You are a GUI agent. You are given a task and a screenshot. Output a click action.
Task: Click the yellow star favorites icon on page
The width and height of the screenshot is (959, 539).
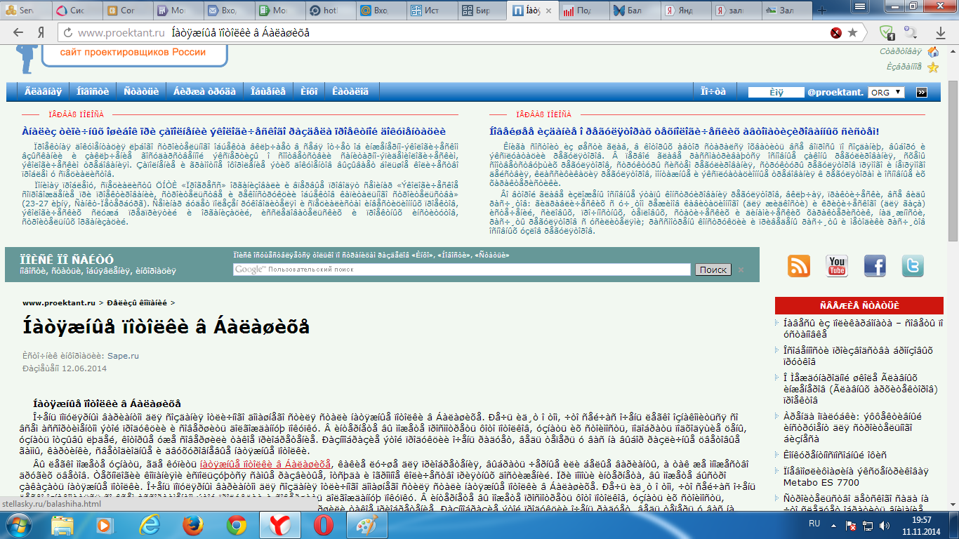coord(933,67)
